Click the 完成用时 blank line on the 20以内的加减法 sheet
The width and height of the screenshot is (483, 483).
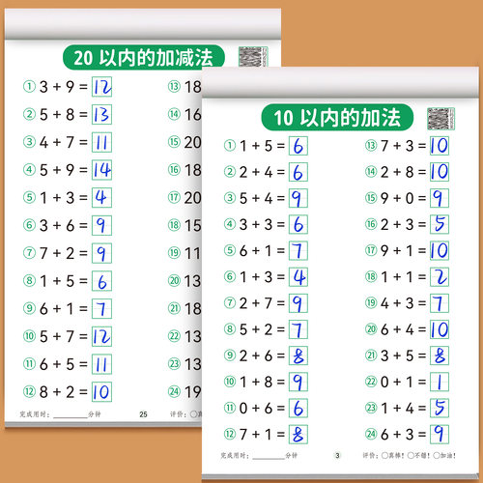click(71, 416)
